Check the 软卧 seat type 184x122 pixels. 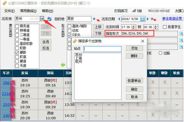coord(17,48)
